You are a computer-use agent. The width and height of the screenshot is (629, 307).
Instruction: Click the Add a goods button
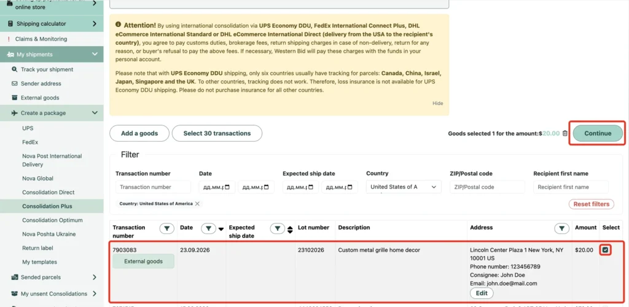pos(139,133)
